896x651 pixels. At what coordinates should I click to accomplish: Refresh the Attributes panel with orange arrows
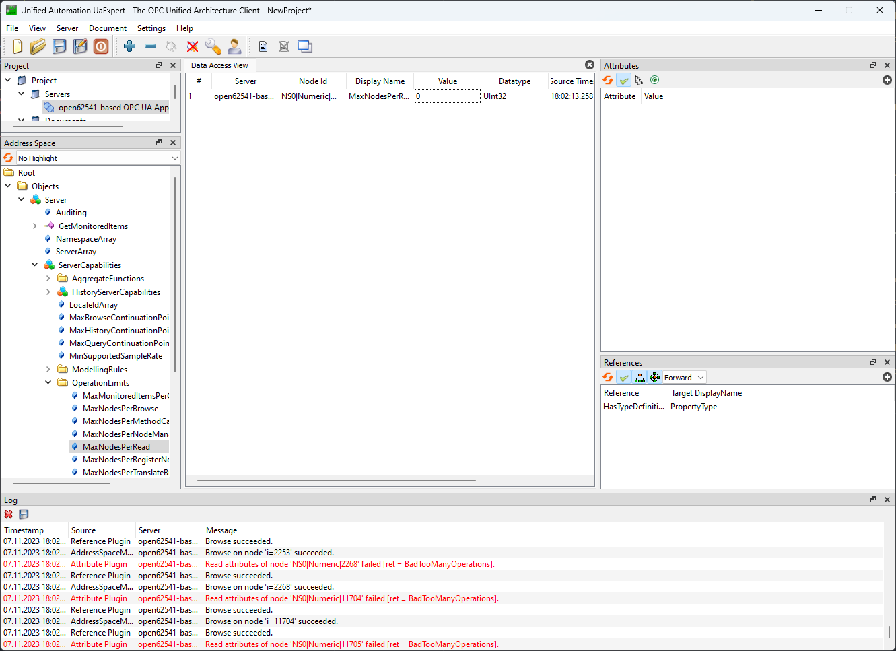pos(607,79)
